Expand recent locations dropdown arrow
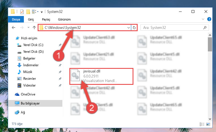 [28, 28]
